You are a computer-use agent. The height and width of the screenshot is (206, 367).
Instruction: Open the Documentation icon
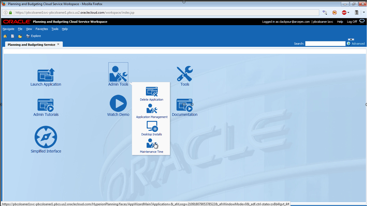(185, 105)
